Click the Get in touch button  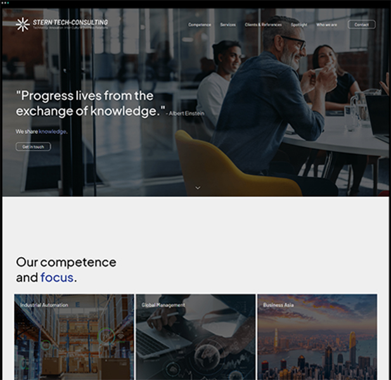(33, 147)
